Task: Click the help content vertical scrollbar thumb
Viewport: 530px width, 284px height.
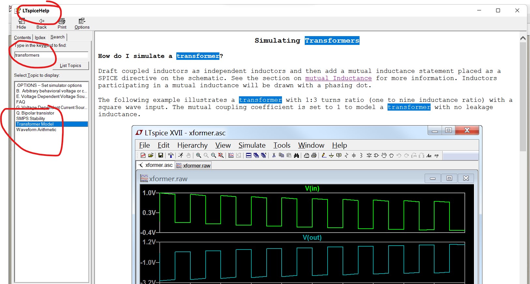Action: (x=523, y=97)
